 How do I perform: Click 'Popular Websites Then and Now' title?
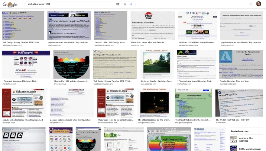[234, 81]
